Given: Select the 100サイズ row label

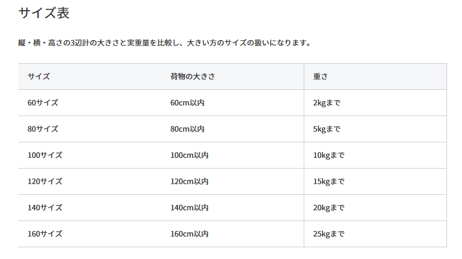Looking at the screenshot, I should pyautogui.click(x=45, y=155).
